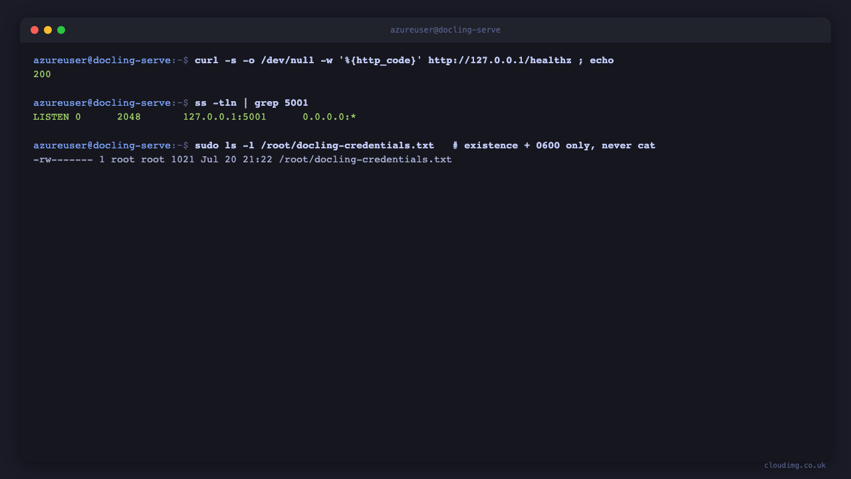Click the 0.0.0.0:* peer address
The height and width of the screenshot is (479, 851).
[330, 117]
